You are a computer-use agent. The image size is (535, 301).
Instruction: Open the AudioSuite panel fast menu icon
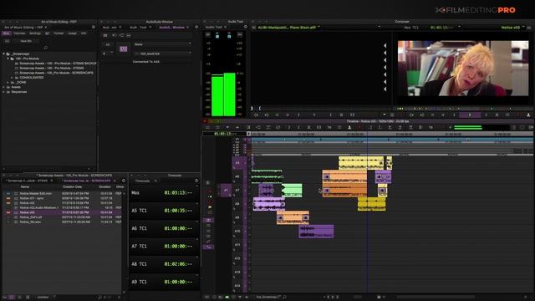click(196, 28)
